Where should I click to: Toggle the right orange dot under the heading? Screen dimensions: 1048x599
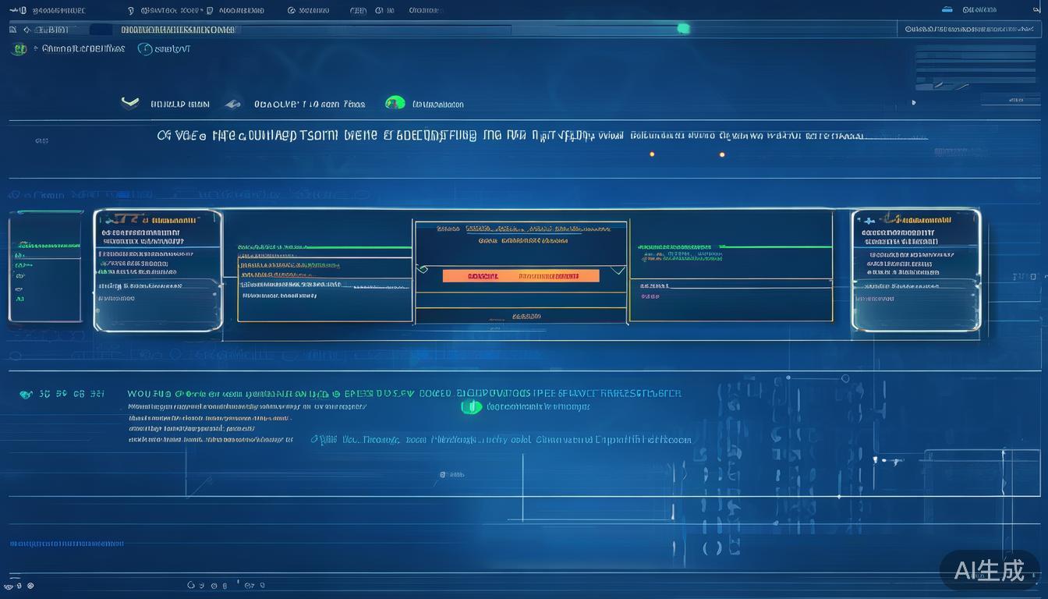(x=722, y=154)
